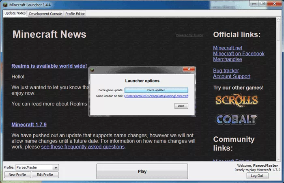
Task: Click the Community links: heading
Action: 234,144
